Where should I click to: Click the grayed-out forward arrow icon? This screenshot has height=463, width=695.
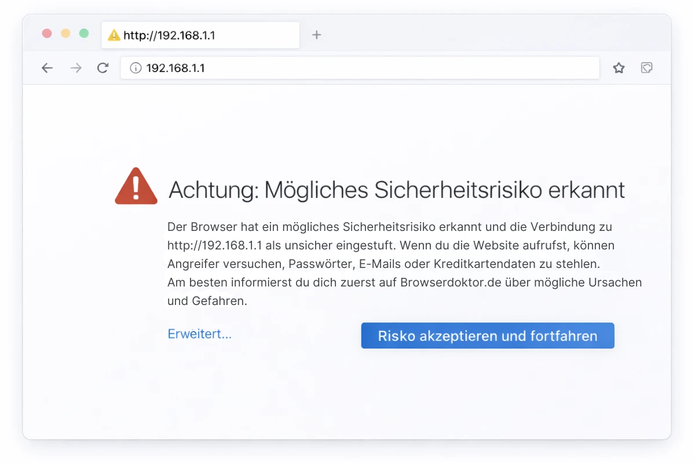click(75, 68)
